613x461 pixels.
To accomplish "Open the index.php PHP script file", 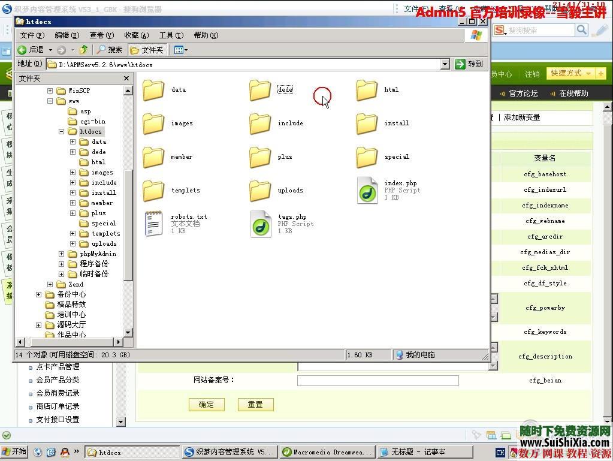I will point(367,190).
